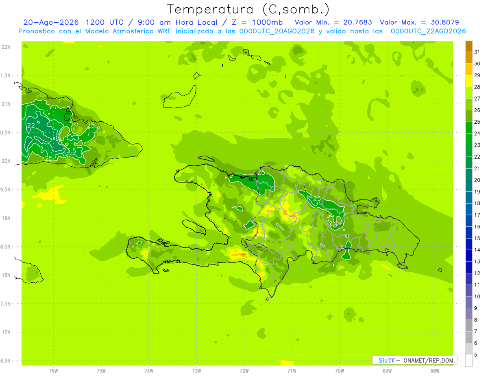Click the gray legend swatch between 6 and 7
Viewport: 488px width, 376px height.
[469, 337]
